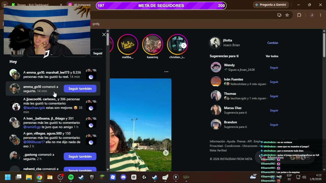
Task: Open christian._i... story
Action: 177,44
